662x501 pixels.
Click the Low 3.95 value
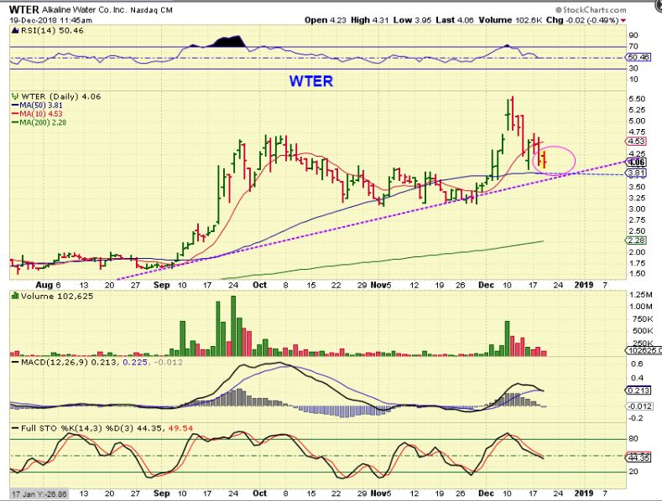click(x=412, y=20)
